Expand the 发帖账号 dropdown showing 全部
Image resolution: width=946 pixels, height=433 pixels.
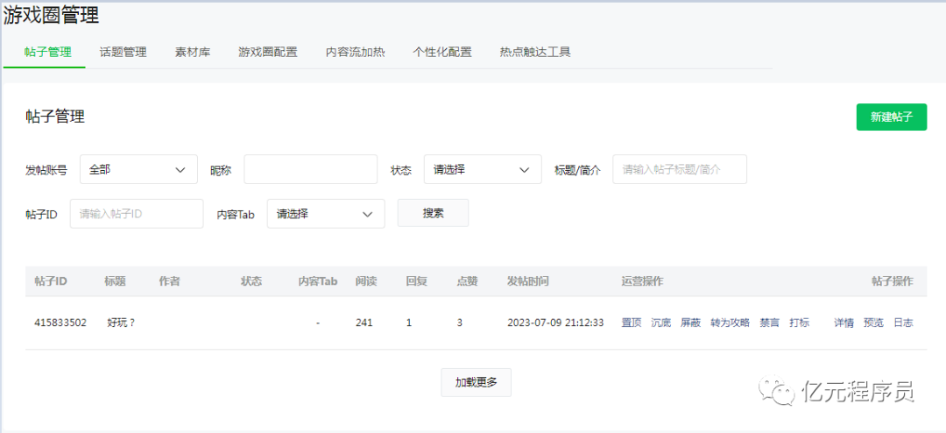[138, 169]
